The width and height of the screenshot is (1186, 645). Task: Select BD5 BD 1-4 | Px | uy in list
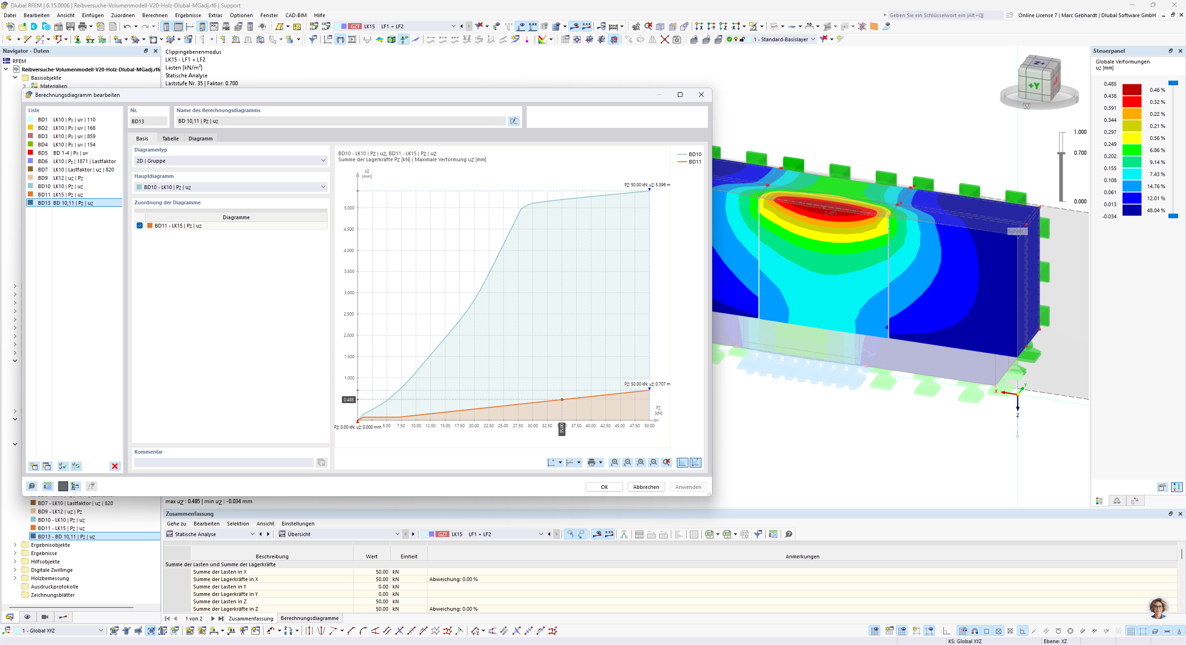click(75, 153)
